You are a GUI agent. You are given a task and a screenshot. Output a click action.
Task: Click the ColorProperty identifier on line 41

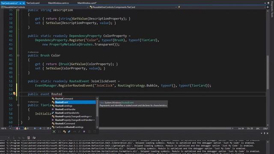[x=115, y=36]
